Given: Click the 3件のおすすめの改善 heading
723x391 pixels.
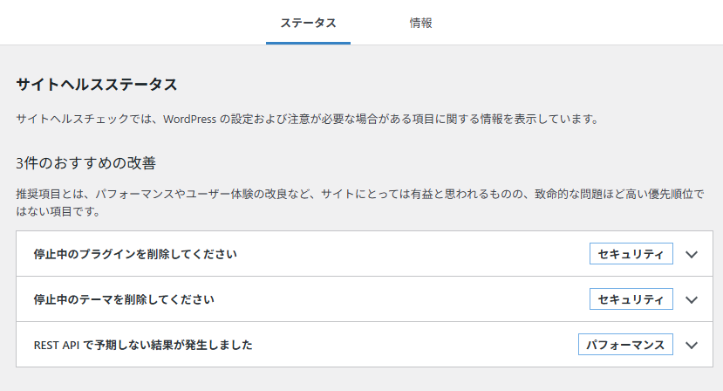Looking at the screenshot, I should (x=85, y=163).
